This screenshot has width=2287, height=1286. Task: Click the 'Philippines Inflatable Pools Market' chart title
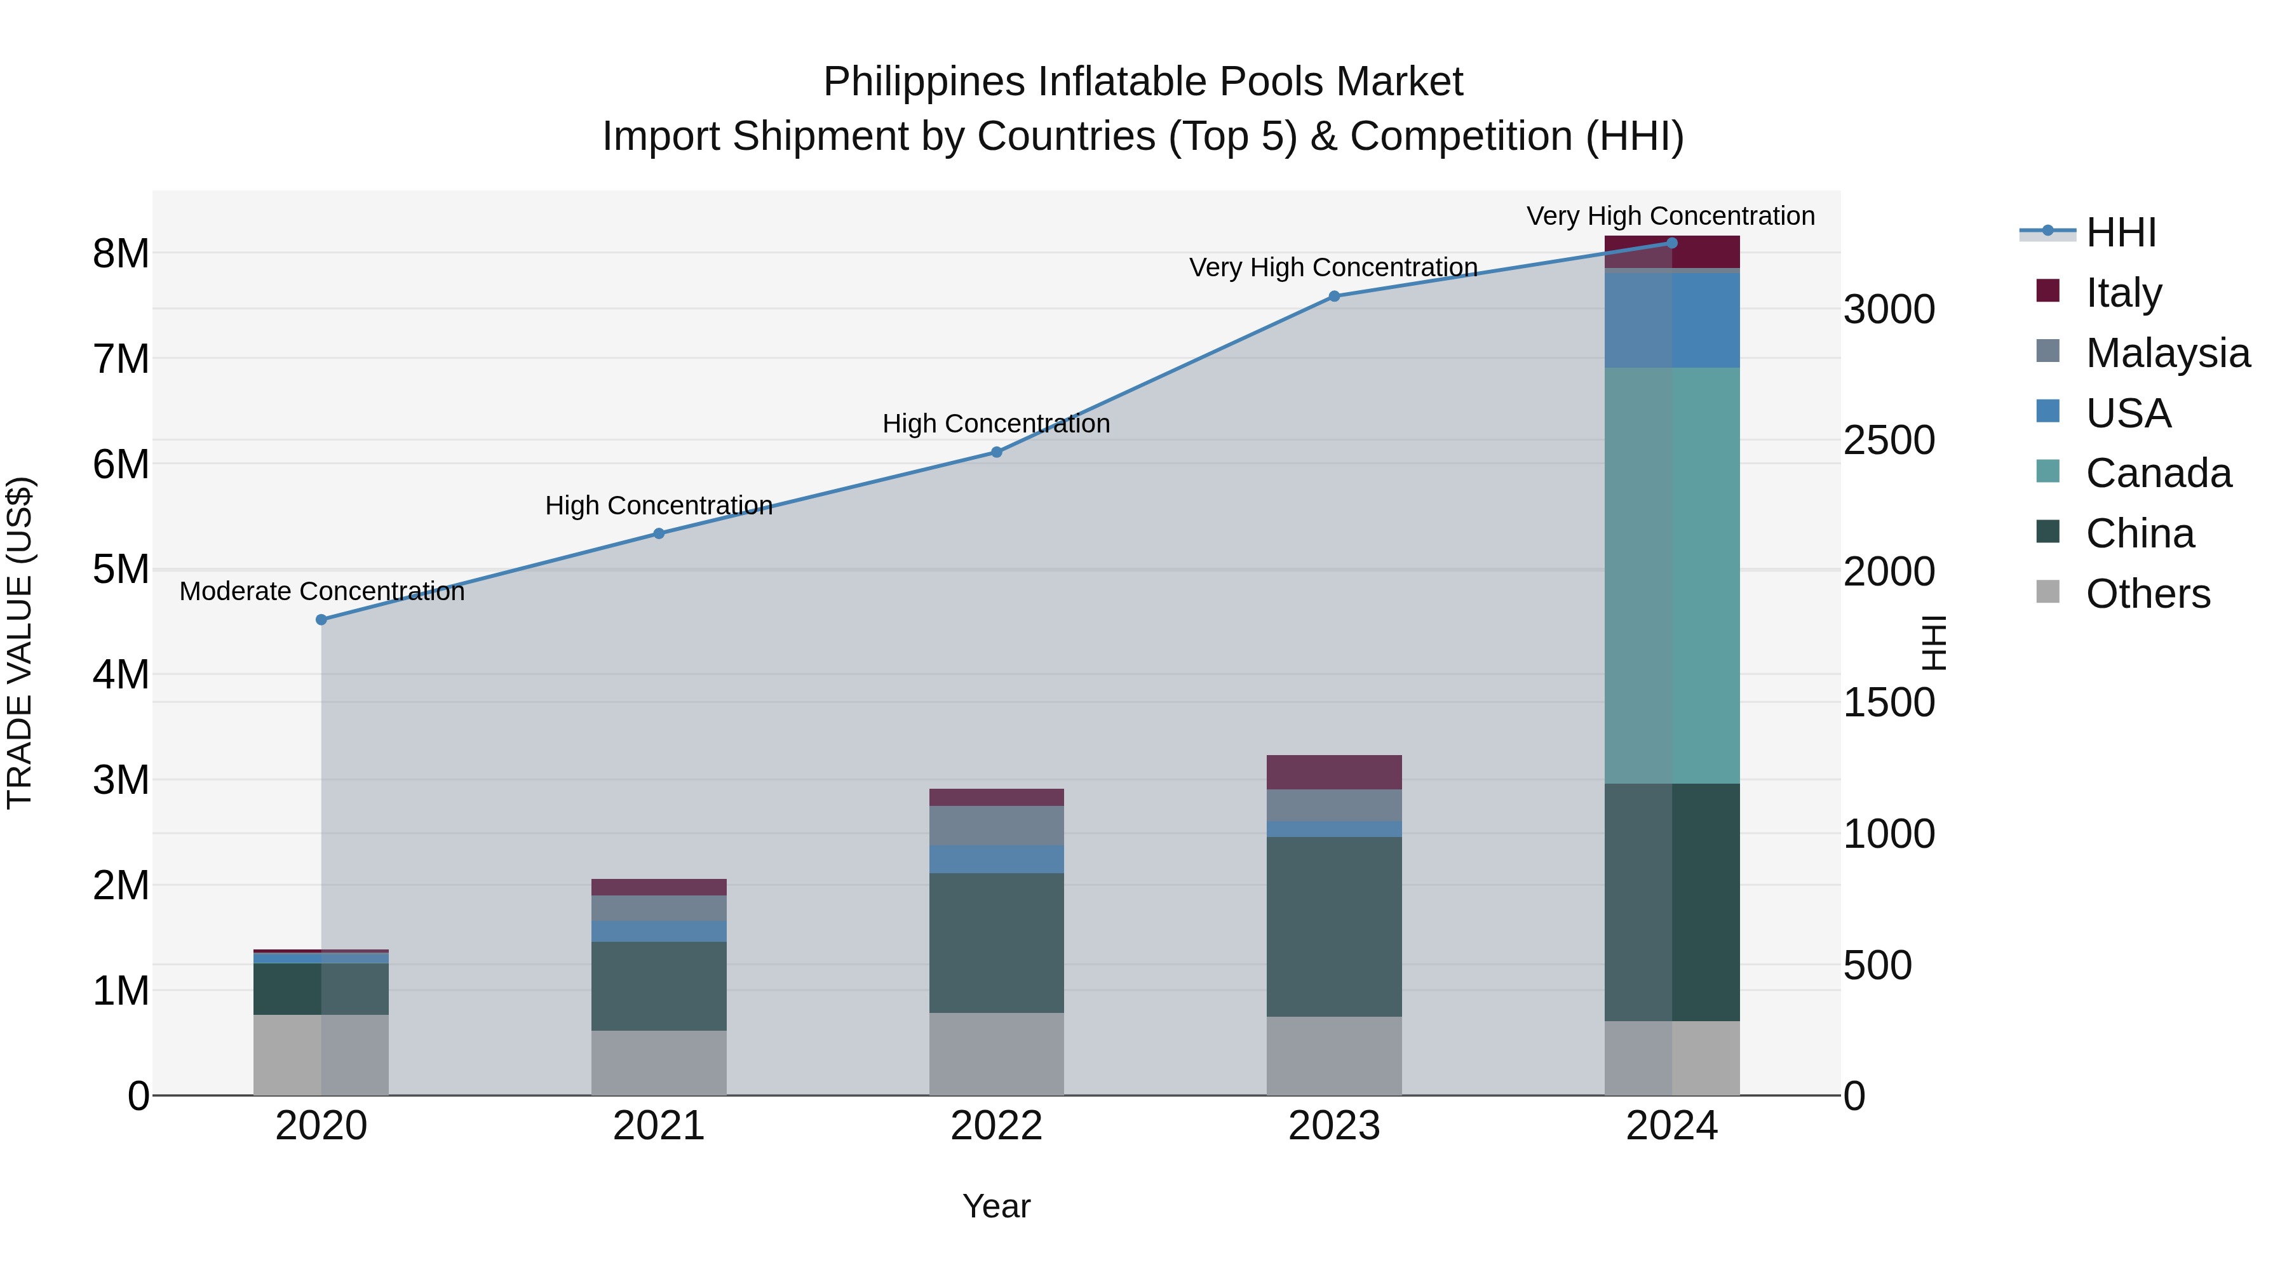coord(1143,82)
